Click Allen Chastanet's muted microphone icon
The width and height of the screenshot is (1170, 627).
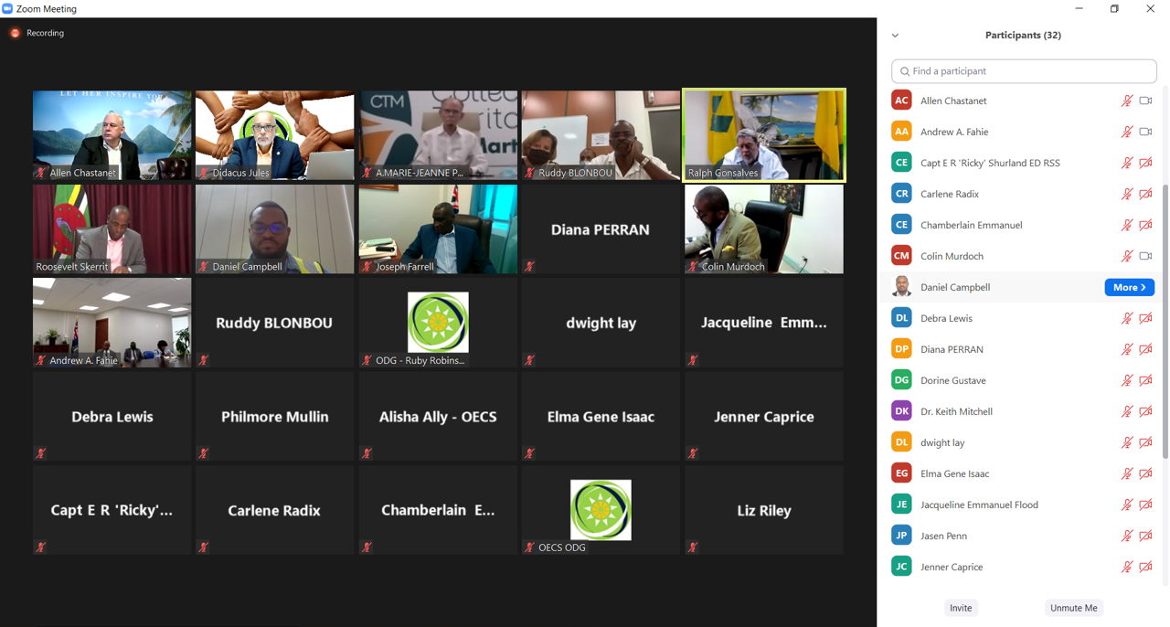[1127, 101]
